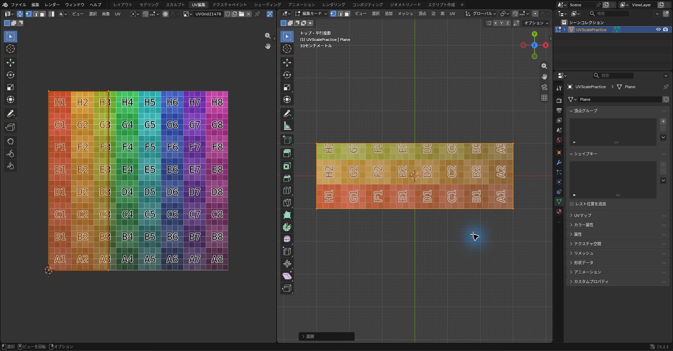
Task: Select the Loop Cut tool
Action: pos(287,190)
